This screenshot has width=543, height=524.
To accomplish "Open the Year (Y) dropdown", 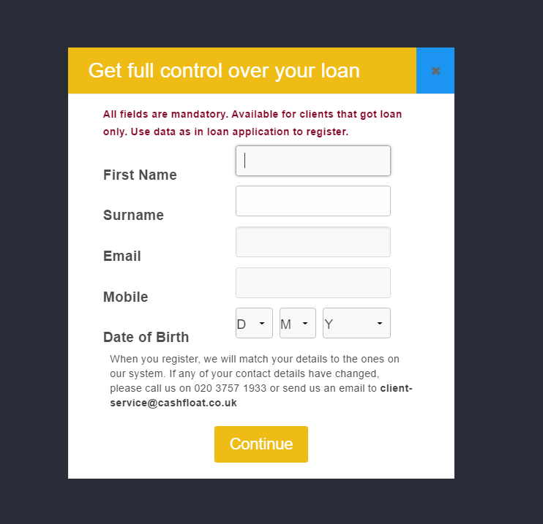I will (356, 323).
